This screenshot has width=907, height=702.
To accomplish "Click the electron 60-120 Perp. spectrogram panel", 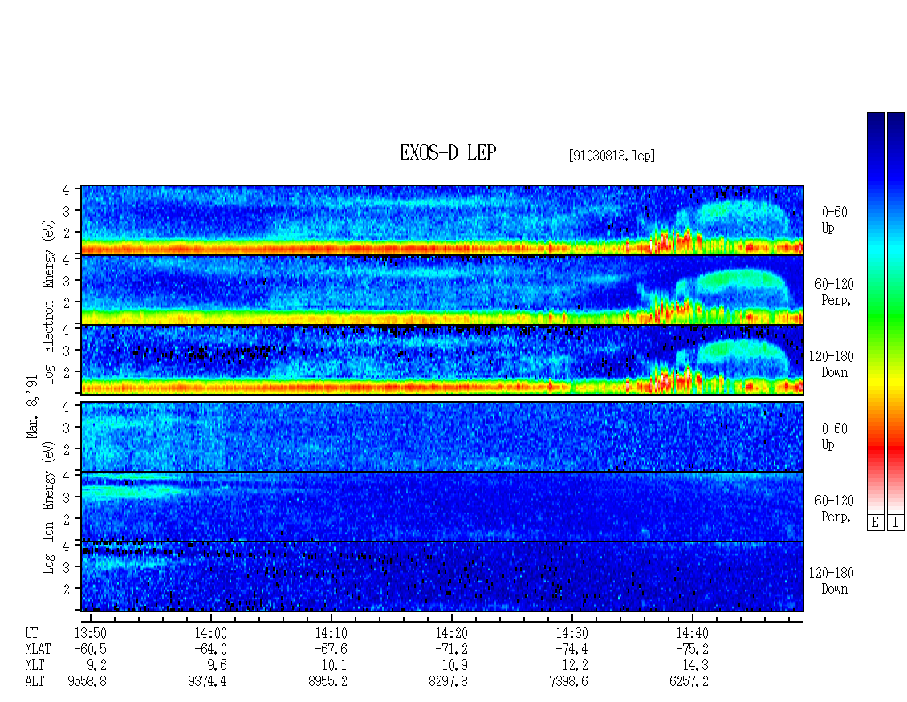I will pos(442,290).
